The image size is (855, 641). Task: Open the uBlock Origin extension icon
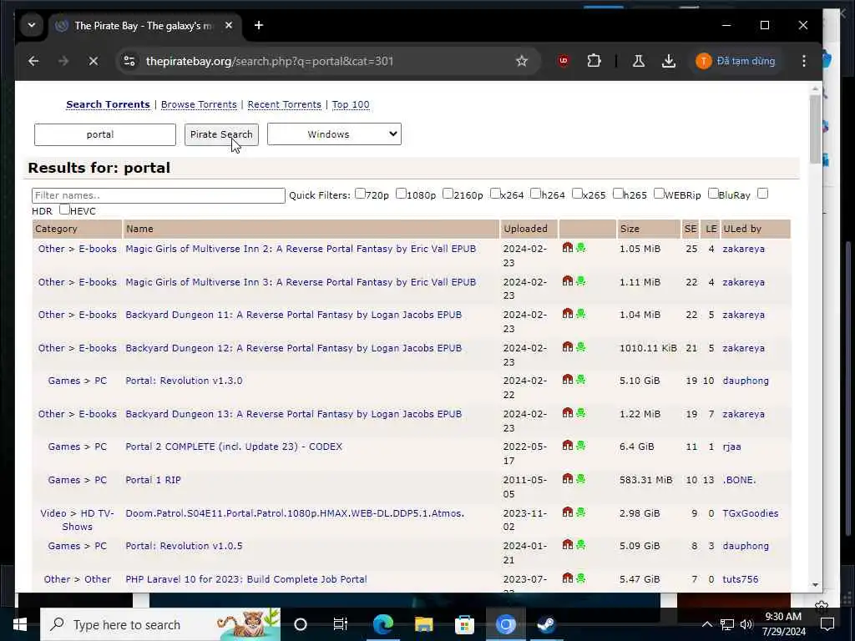(564, 61)
